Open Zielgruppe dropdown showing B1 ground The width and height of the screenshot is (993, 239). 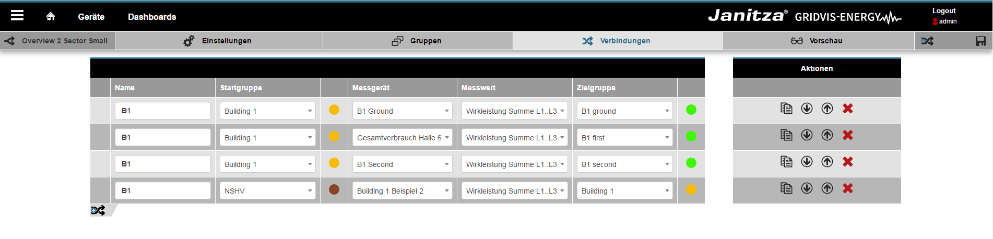coord(624,111)
